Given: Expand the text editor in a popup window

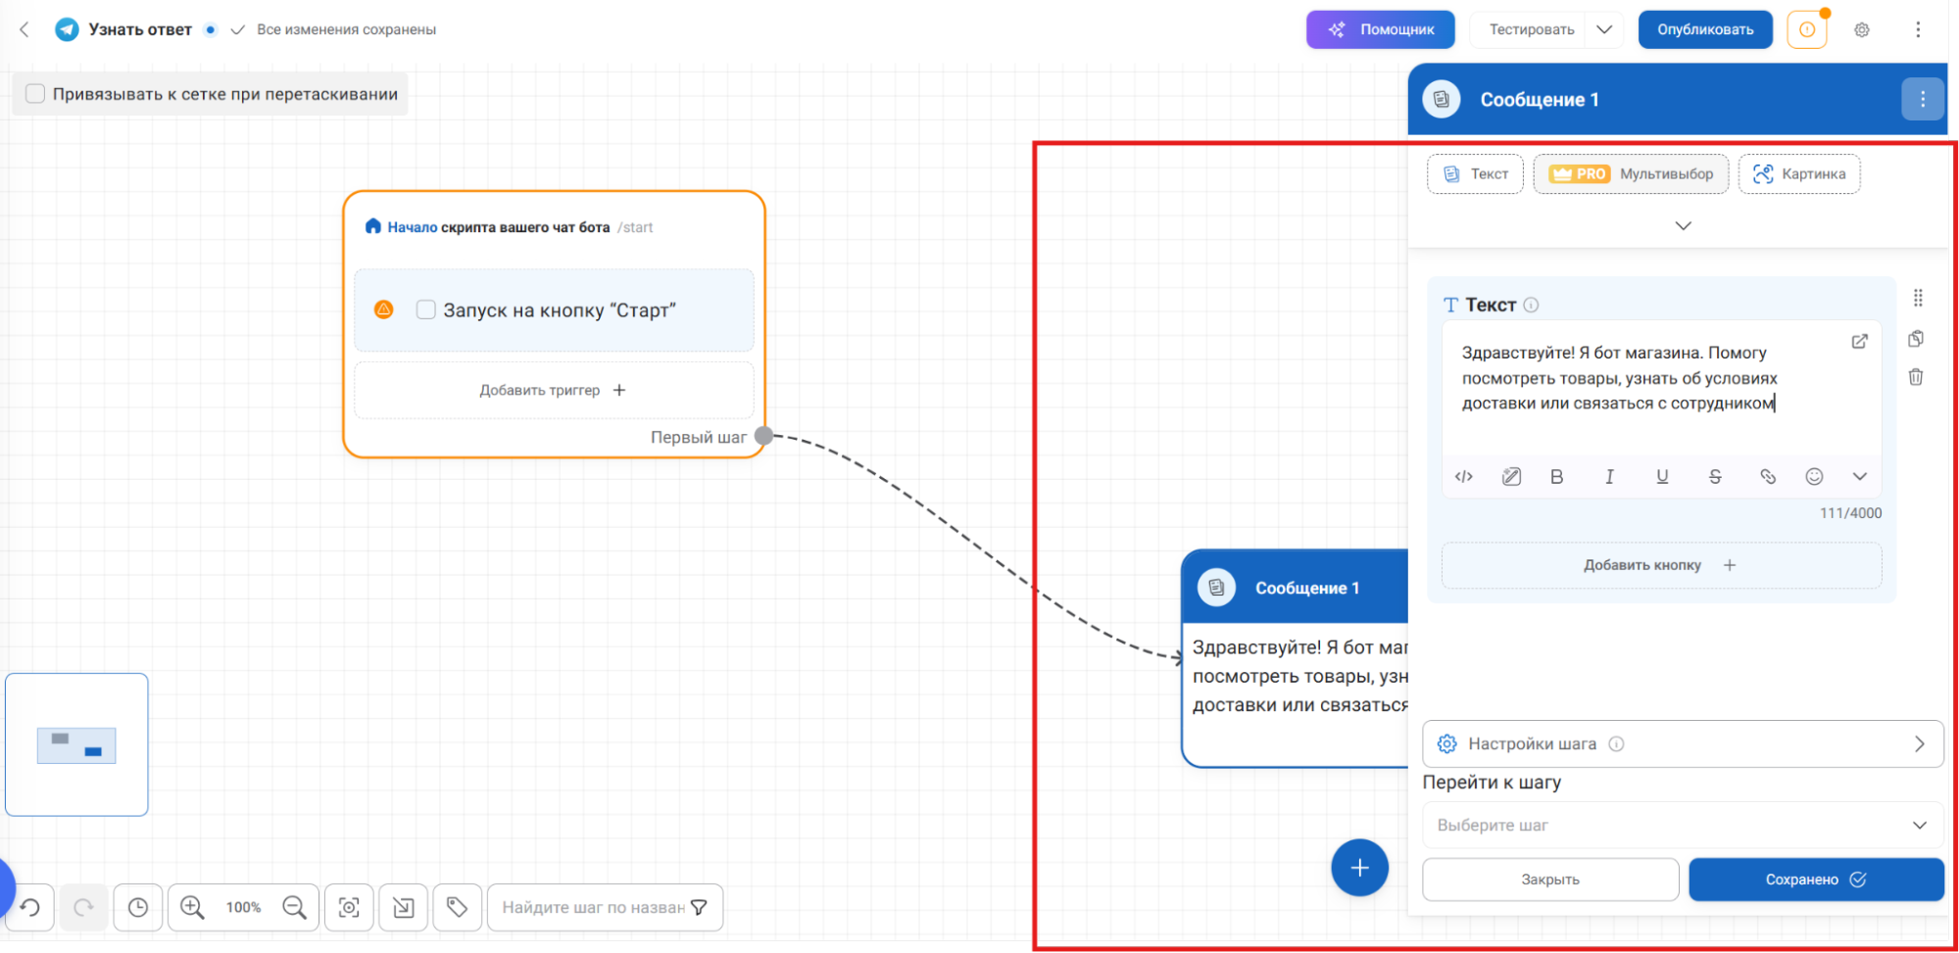Looking at the screenshot, I should (1859, 342).
